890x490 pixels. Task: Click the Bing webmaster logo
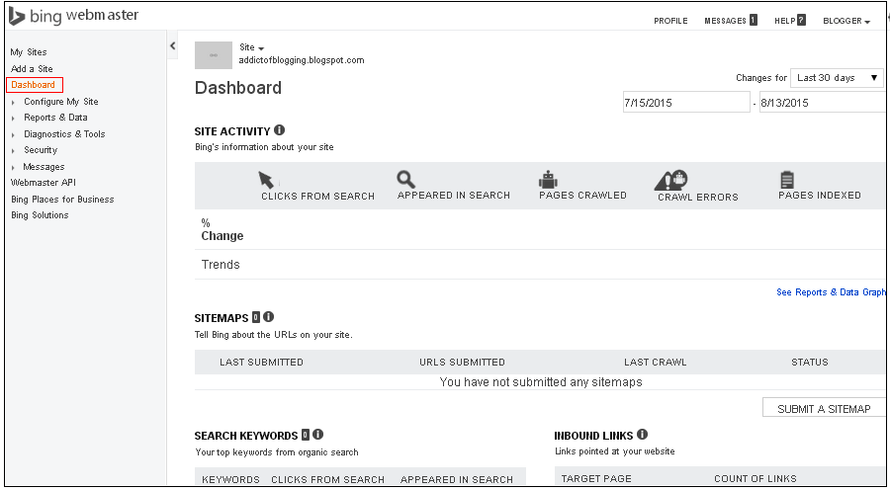point(73,16)
